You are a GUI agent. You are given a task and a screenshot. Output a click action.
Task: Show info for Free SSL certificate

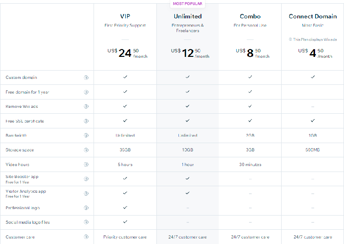[x=86, y=121]
